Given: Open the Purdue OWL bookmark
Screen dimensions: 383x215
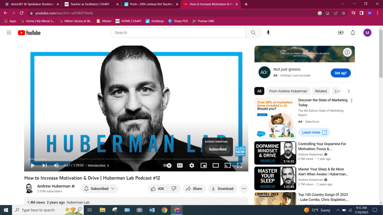Looking at the screenshot, I should pyautogui.click(x=203, y=21).
